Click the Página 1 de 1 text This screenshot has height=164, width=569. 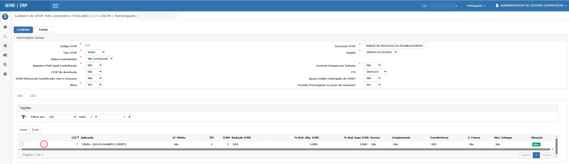[33, 155]
